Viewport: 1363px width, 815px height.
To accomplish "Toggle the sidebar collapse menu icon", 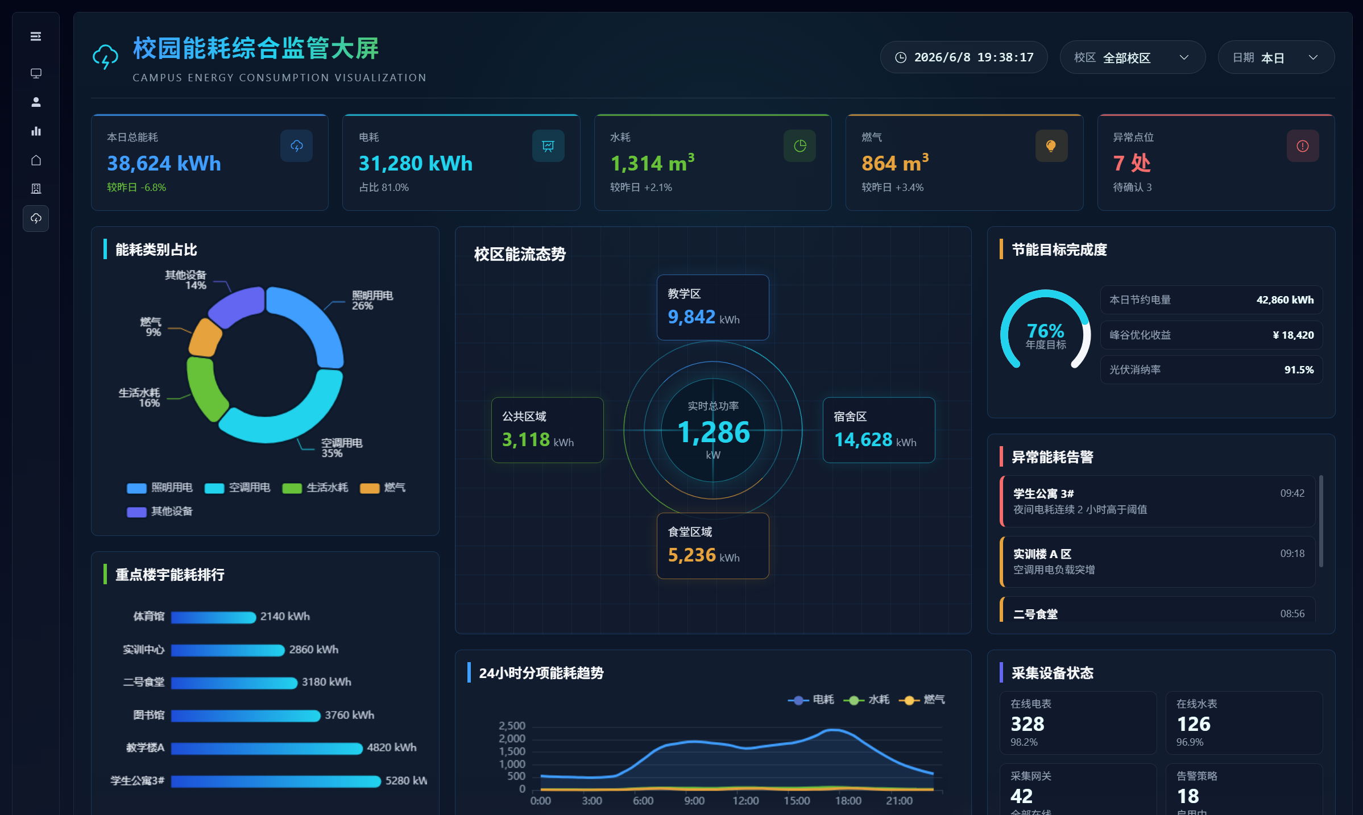I will (x=36, y=36).
